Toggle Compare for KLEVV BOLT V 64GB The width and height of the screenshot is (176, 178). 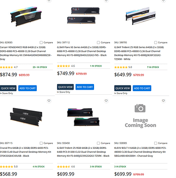tap(156, 143)
